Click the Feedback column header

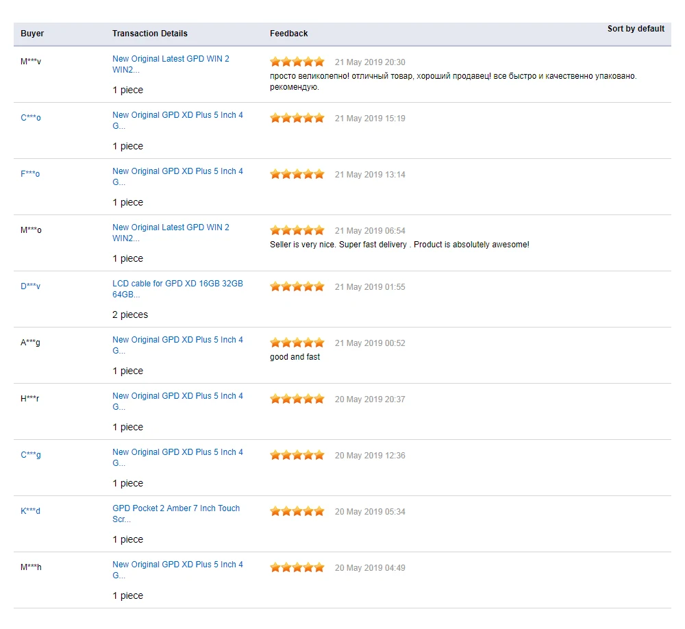(x=288, y=34)
